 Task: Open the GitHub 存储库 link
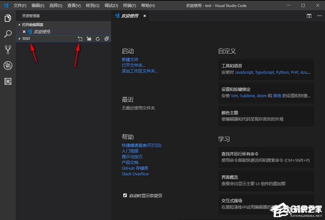click(x=135, y=168)
